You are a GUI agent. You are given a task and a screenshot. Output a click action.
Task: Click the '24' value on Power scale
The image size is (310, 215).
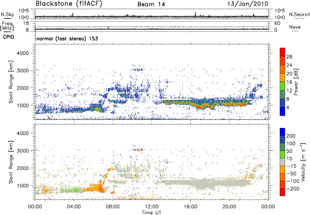point(289,65)
